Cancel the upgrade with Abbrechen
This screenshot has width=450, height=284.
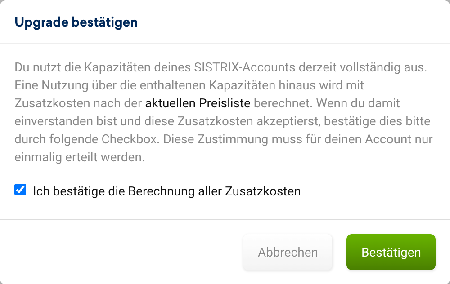[x=288, y=252]
